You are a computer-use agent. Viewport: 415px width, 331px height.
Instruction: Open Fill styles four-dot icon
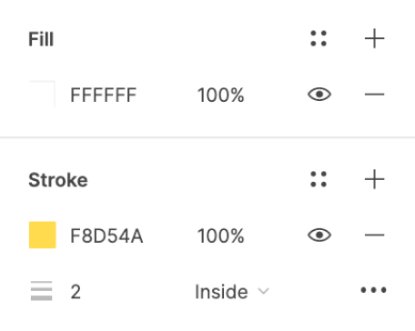319,38
